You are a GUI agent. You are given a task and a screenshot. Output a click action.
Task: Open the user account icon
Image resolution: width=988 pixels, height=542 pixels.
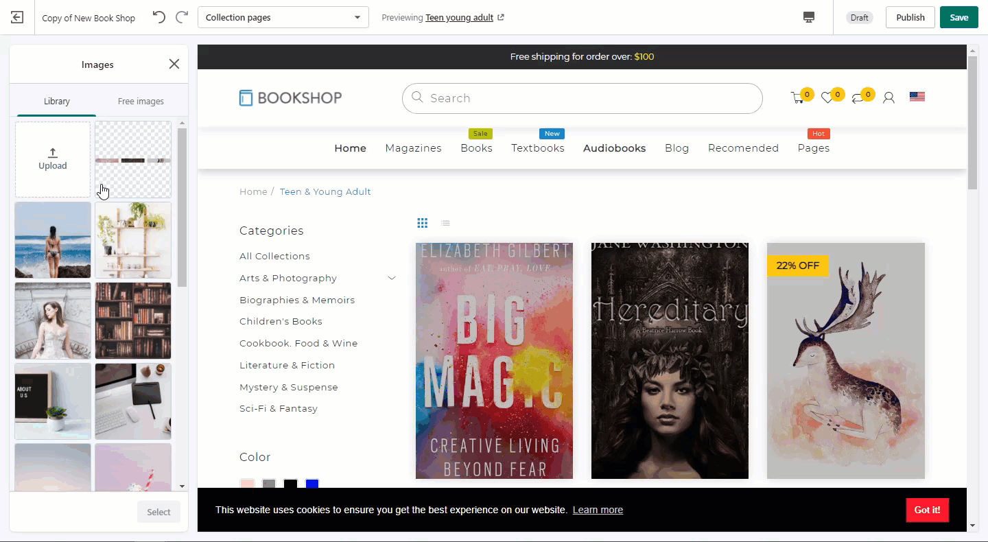point(889,98)
